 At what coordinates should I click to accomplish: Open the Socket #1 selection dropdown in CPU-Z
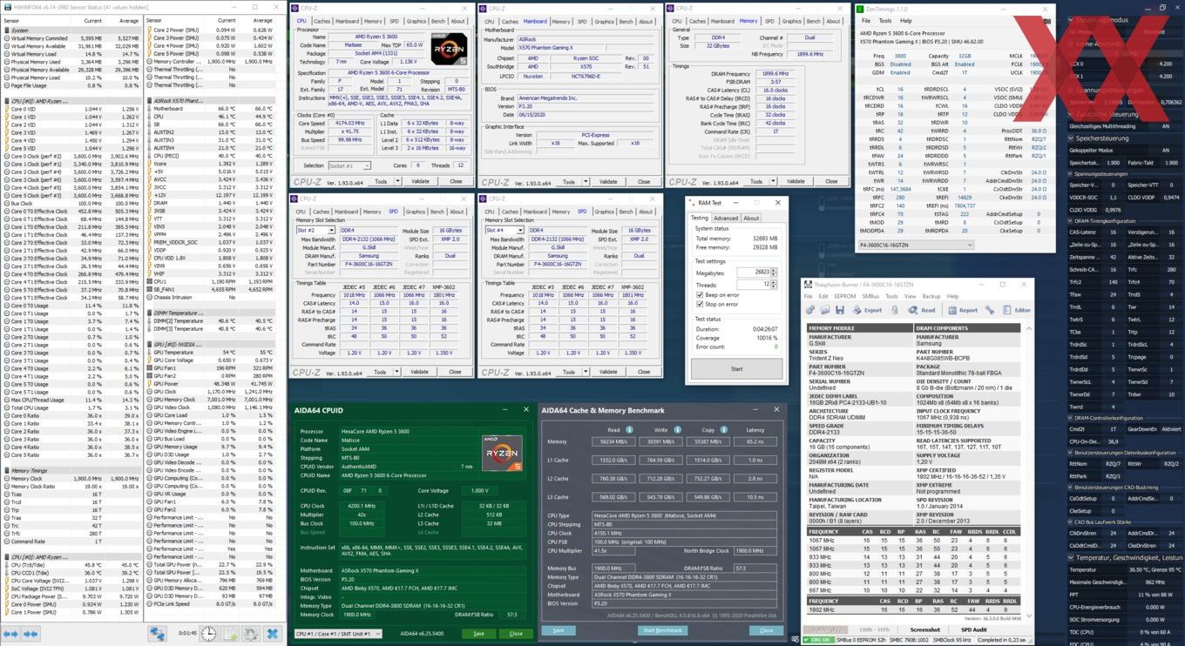[x=349, y=165]
